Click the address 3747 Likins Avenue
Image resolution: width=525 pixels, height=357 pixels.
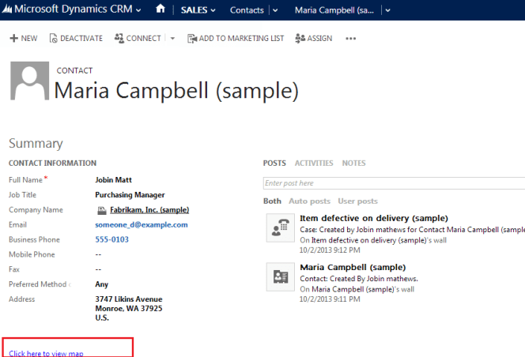[x=129, y=308]
